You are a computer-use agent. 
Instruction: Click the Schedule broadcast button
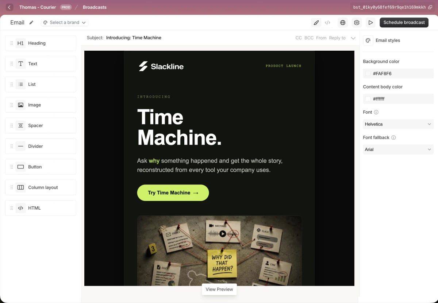point(404,23)
